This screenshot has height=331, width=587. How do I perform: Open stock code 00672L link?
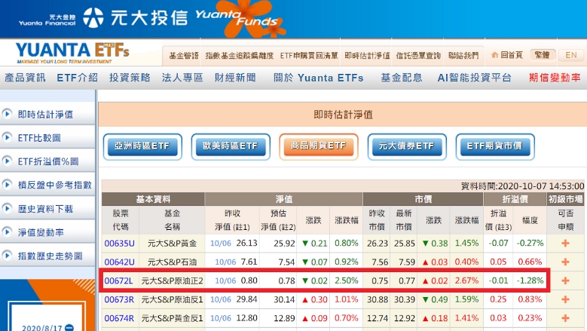[x=118, y=280]
